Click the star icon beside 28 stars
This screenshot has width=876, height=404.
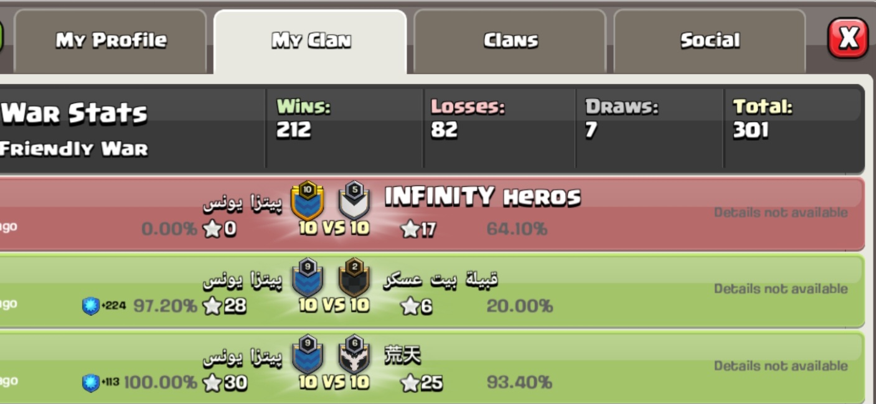click(x=212, y=306)
